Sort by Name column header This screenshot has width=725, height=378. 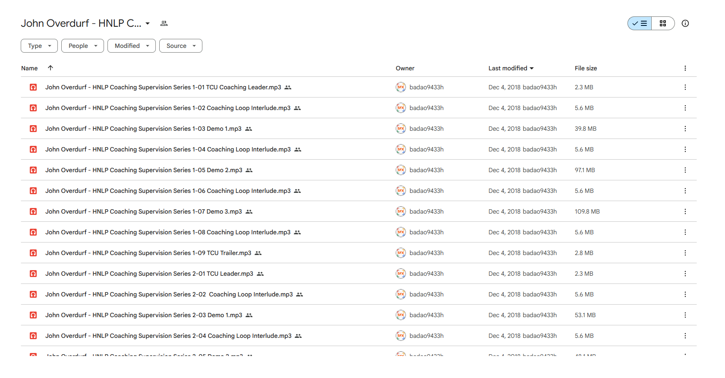29,68
